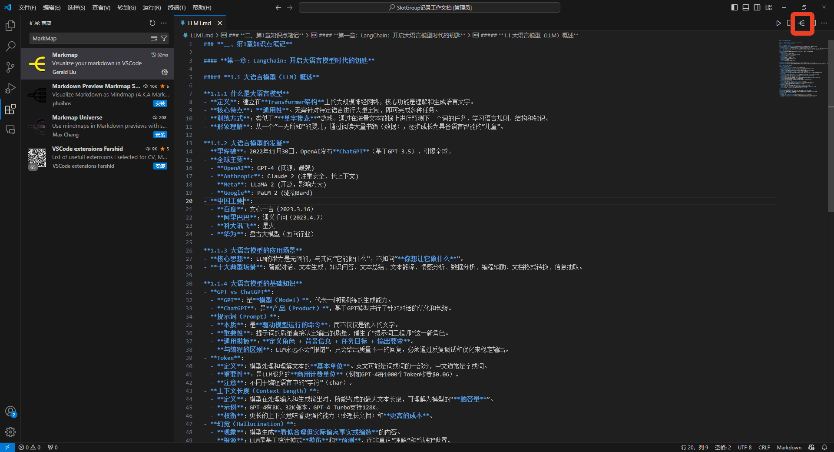The image size is (834, 452).
Task: Open the LLM1.md breadcrumb dropdown
Action: [201, 35]
